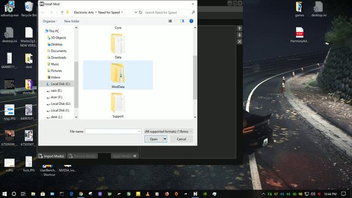The height and width of the screenshot is (198, 352).
Task: Open Task View on taskbar
Action: [x=23, y=194]
